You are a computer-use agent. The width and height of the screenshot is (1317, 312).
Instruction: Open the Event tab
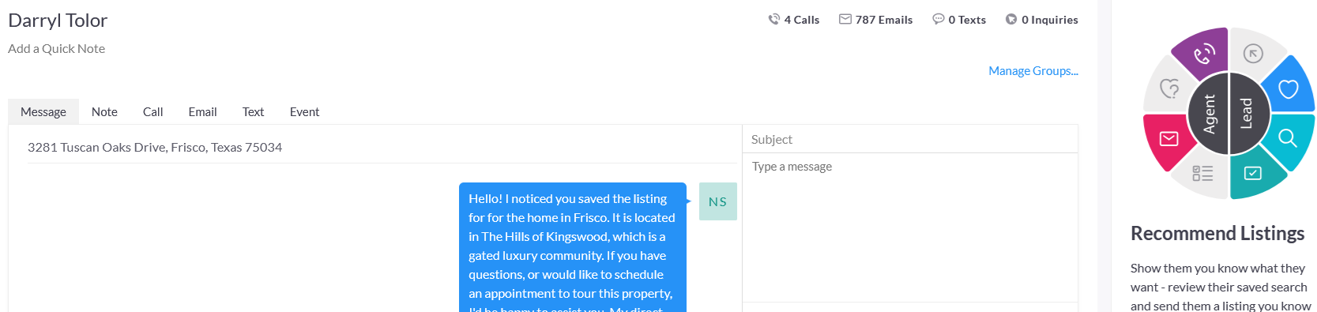[x=304, y=112]
